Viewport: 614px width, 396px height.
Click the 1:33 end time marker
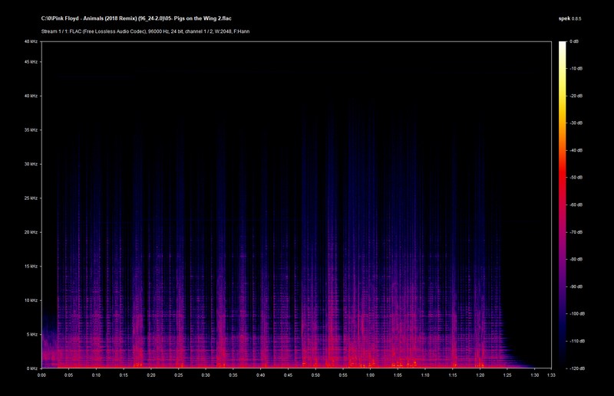tap(550, 375)
